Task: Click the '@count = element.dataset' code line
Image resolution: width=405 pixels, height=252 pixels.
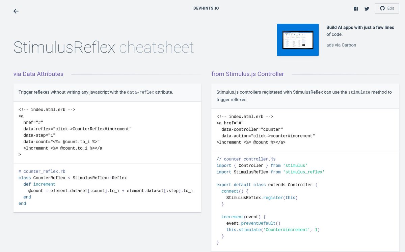Action: point(111,191)
